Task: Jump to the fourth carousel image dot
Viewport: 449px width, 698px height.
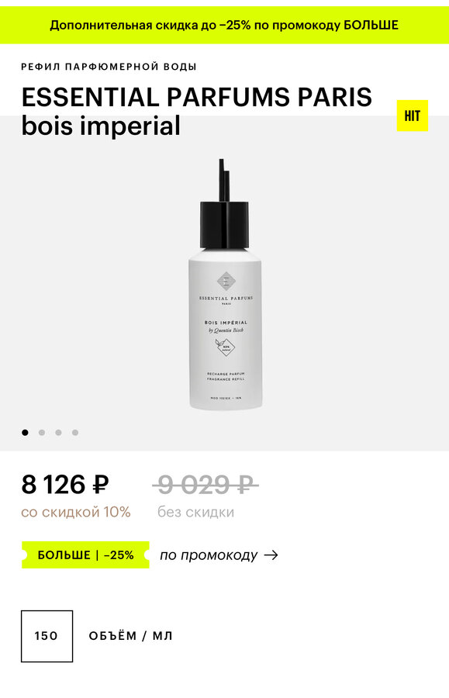Action: point(75,432)
